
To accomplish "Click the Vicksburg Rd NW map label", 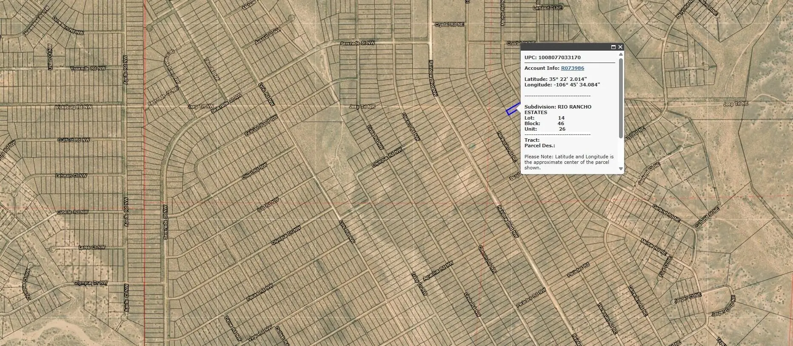I will pyautogui.click(x=74, y=107).
